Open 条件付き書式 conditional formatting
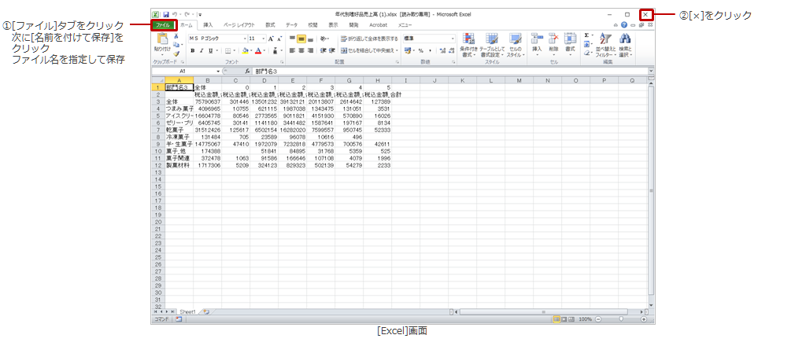The image size is (806, 346). [468, 45]
